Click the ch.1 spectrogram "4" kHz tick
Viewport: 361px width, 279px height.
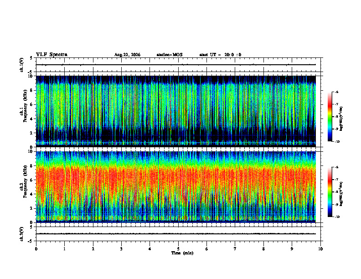(x=32, y=119)
